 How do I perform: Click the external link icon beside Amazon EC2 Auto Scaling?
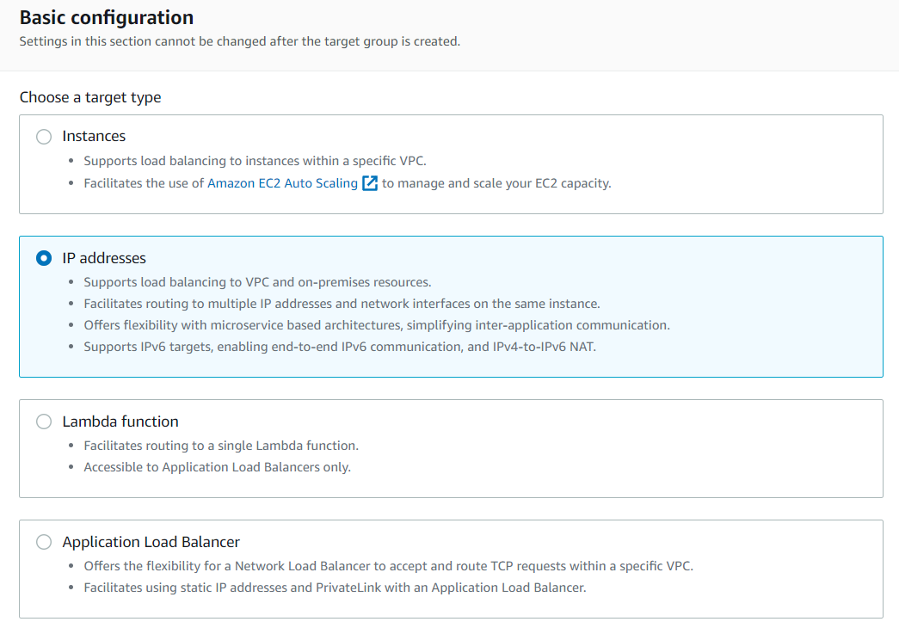(x=369, y=182)
